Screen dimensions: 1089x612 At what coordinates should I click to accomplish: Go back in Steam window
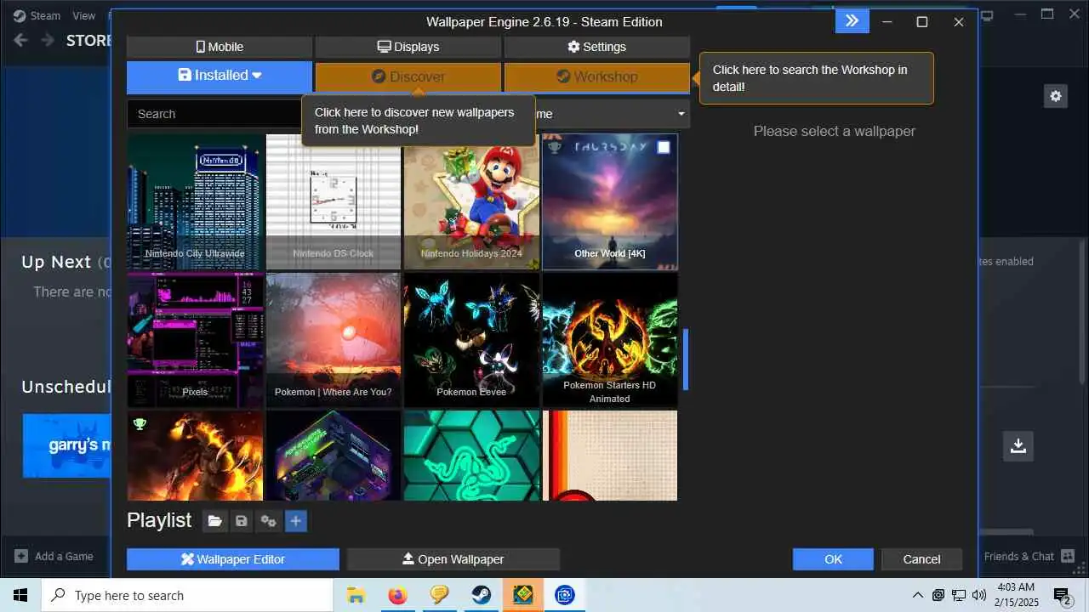coord(21,40)
